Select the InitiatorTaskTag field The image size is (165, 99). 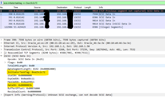point(26,72)
